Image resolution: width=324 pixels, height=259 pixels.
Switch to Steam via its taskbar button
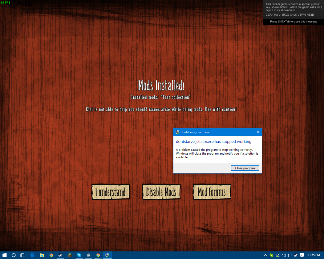tap(60, 255)
